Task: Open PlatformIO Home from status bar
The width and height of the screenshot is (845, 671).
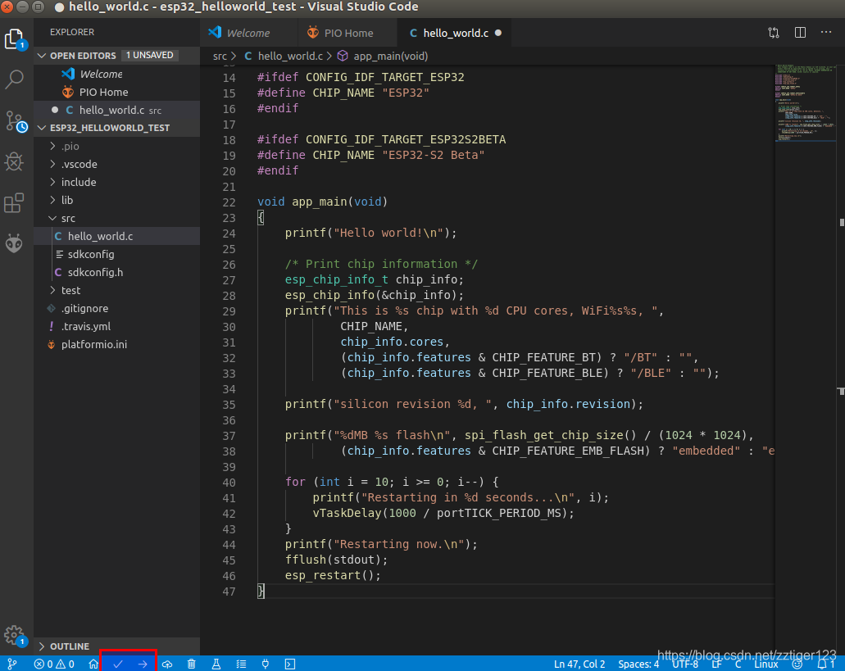Action: click(x=93, y=664)
